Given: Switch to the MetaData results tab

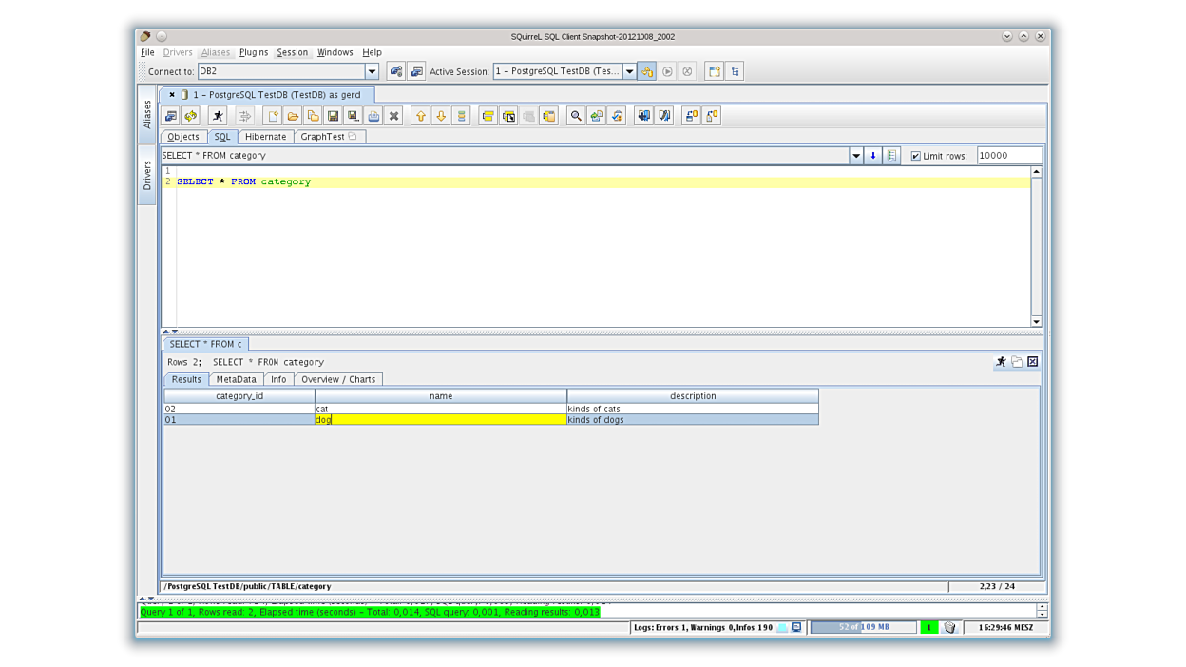Looking at the screenshot, I should click(x=236, y=379).
